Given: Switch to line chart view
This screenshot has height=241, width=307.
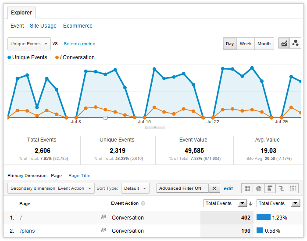Looking at the screenshot, I should click(284, 44).
